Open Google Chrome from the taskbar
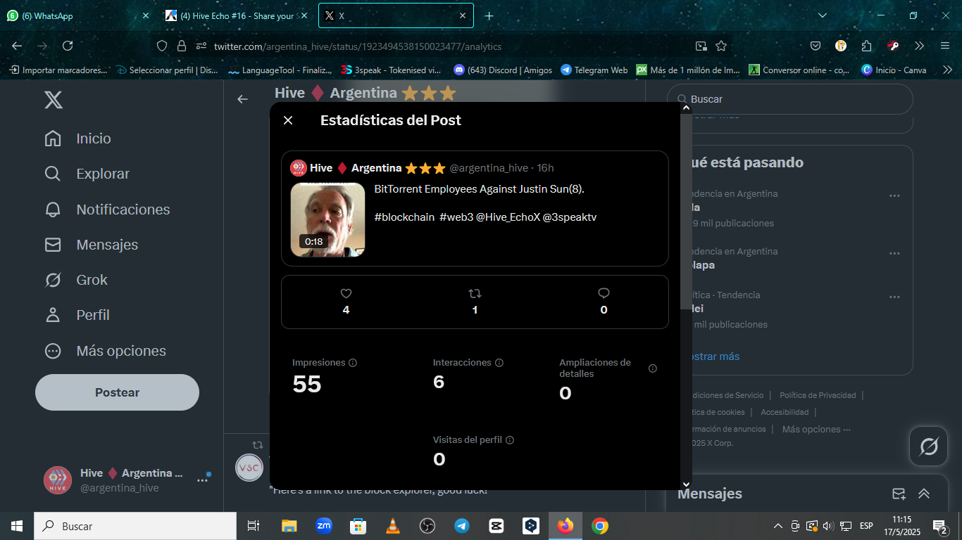 [600, 526]
